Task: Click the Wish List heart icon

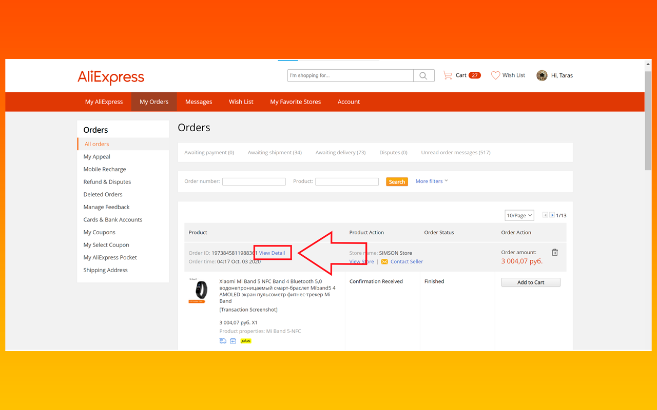Action: pyautogui.click(x=495, y=75)
